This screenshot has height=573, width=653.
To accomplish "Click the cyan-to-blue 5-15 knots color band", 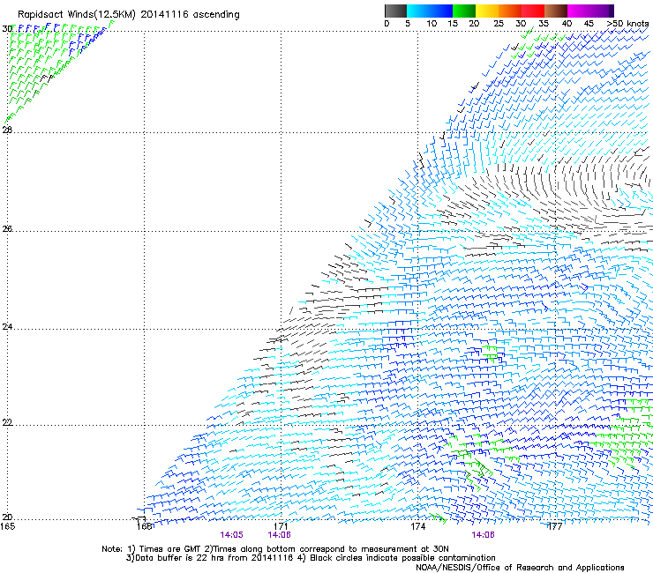I will [430, 11].
